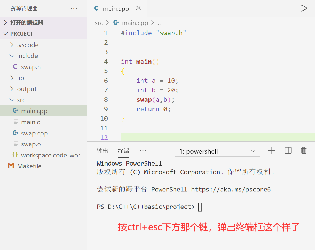Image resolution: width=315 pixels, height=250 pixels.
Task: Open the '1: powershell' terminal dropdown
Action: [217, 151]
